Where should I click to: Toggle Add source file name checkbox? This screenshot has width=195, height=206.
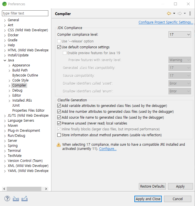(x=59, y=117)
